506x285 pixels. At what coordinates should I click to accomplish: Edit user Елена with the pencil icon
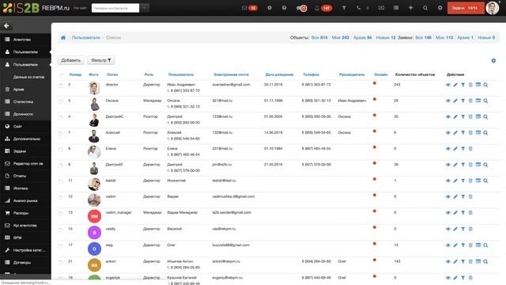tap(455, 149)
